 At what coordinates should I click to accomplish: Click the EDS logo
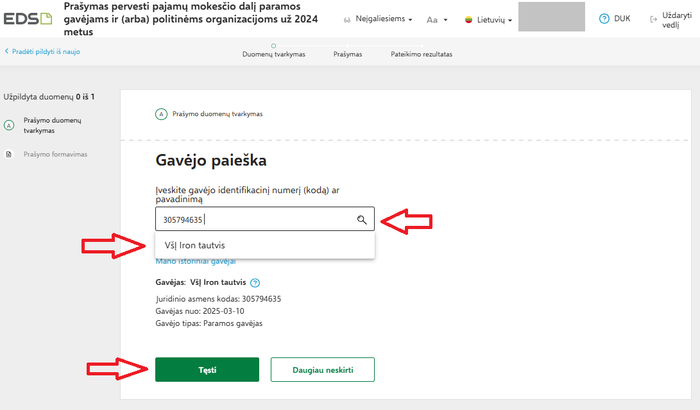pos(28,19)
